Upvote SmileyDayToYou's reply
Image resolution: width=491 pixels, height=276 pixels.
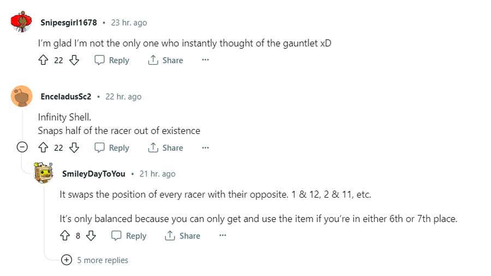(x=65, y=236)
